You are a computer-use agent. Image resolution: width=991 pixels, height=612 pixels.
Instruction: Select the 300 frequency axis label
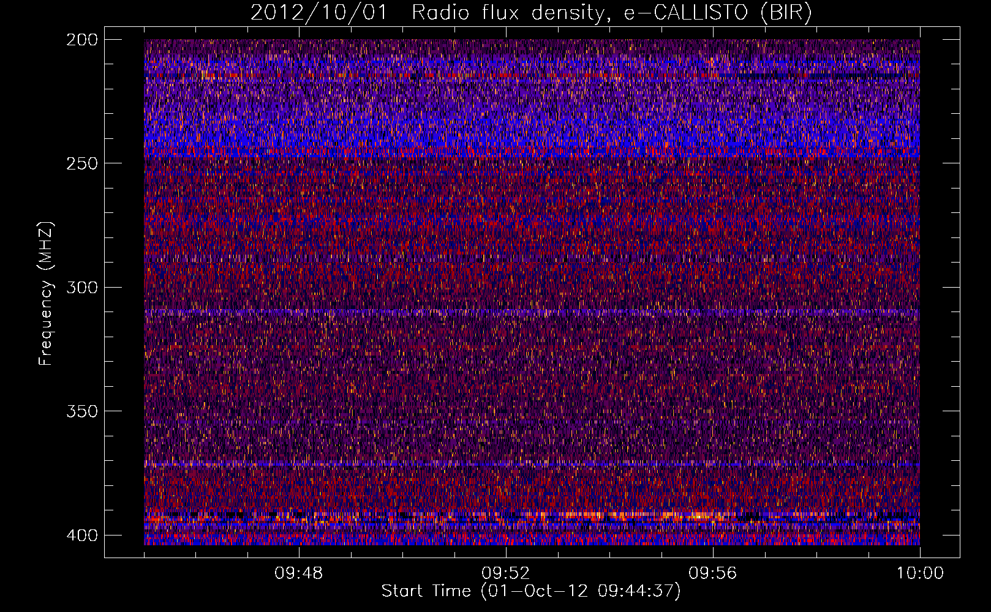point(81,287)
